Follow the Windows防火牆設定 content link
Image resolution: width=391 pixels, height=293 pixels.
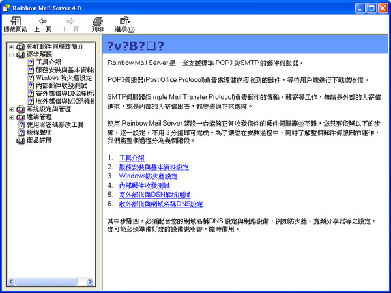tap(148, 176)
